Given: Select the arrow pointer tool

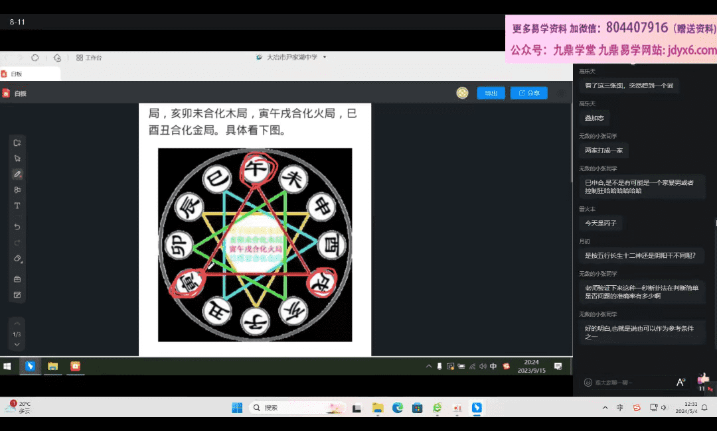Looking at the screenshot, I should (x=17, y=158).
